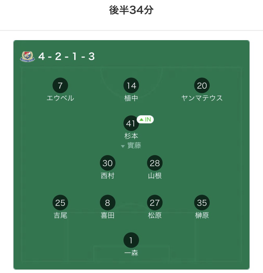Click the green IN substitution tag
Viewport: 263px width, 273px height.
[145, 119]
